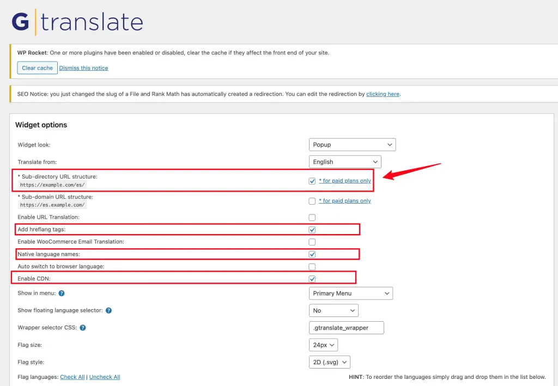Focus the Wrapper selector CSS input field
The width and height of the screenshot is (558, 386).
[346, 328]
